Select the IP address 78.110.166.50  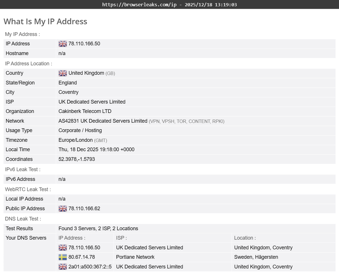83,44
